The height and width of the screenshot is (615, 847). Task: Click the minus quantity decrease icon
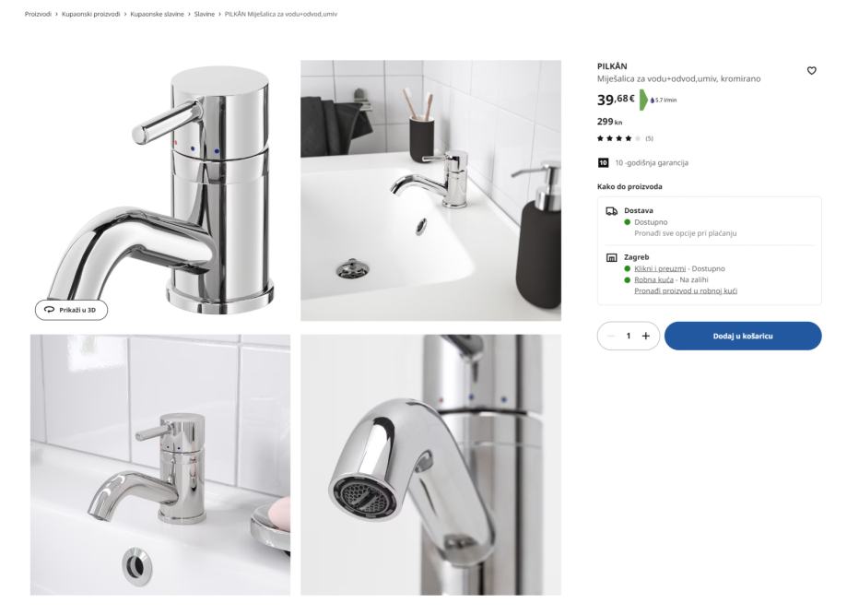611,337
